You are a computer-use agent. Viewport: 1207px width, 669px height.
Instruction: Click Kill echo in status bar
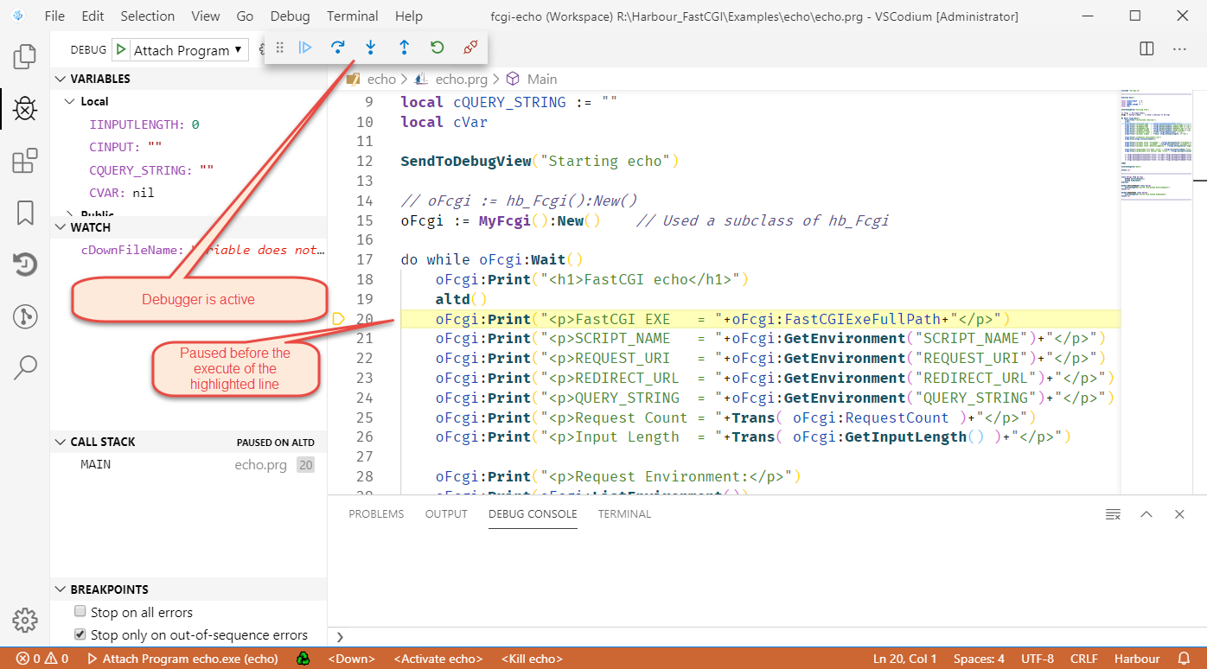[x=532, y=659]
